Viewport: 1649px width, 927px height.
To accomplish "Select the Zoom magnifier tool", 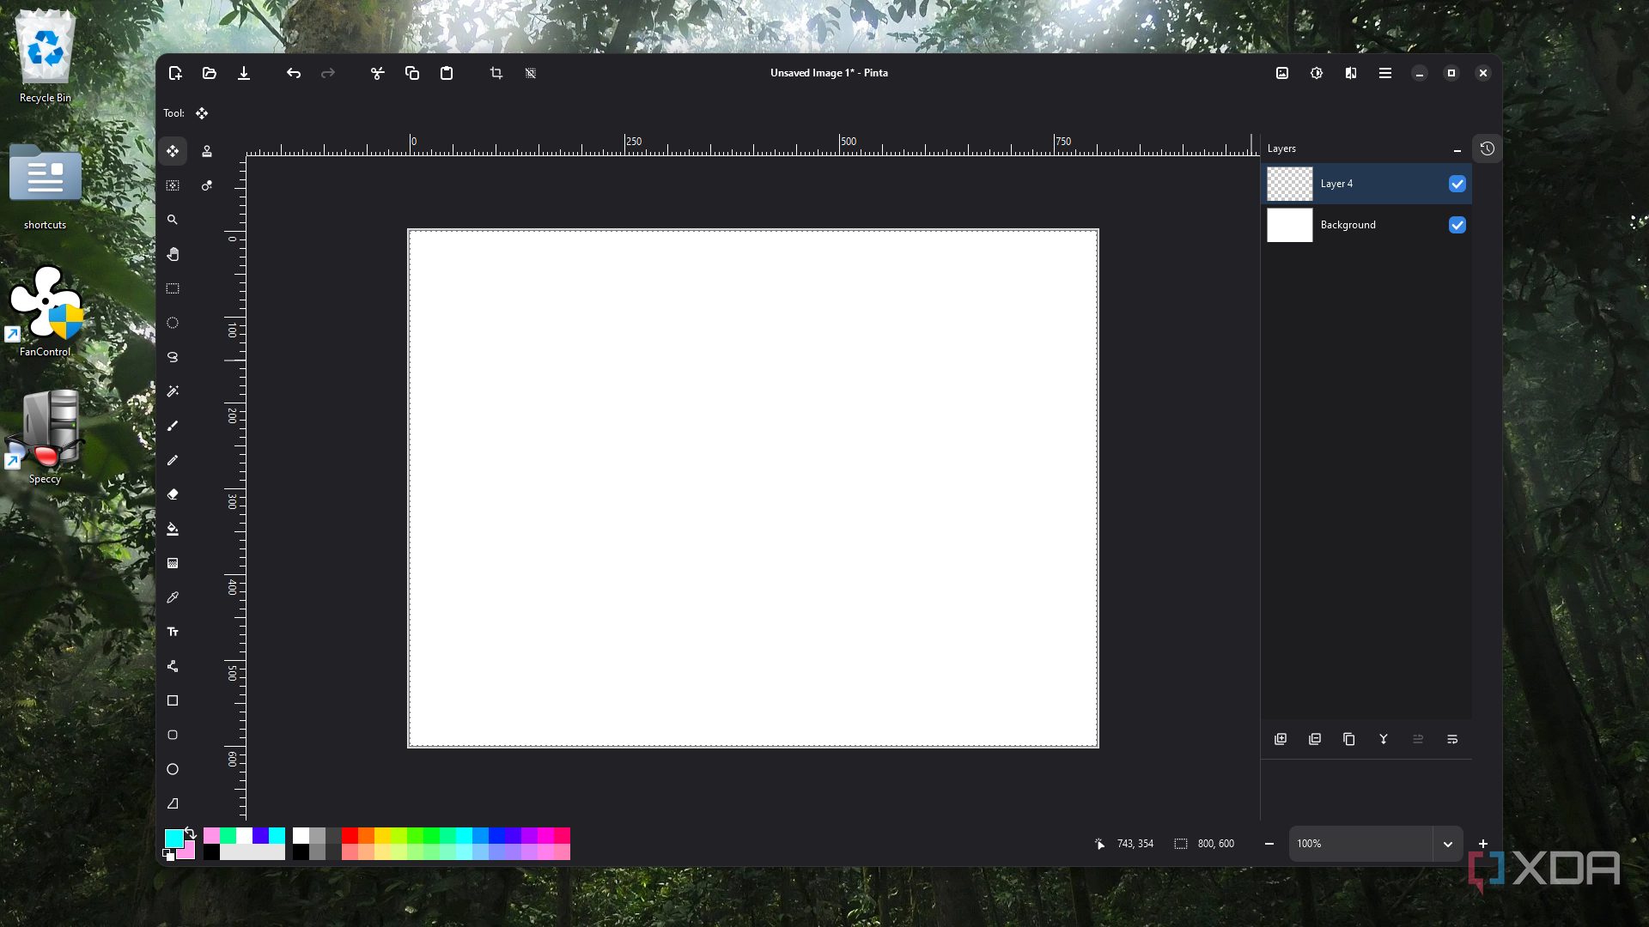I will tap(173, 220).
